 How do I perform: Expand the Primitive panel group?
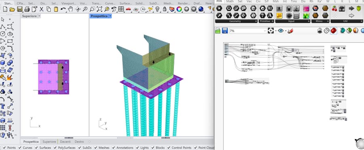273,21
